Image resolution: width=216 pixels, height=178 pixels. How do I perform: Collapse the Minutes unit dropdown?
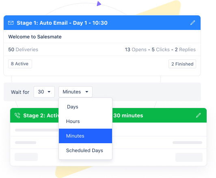(x=76, y=92)
